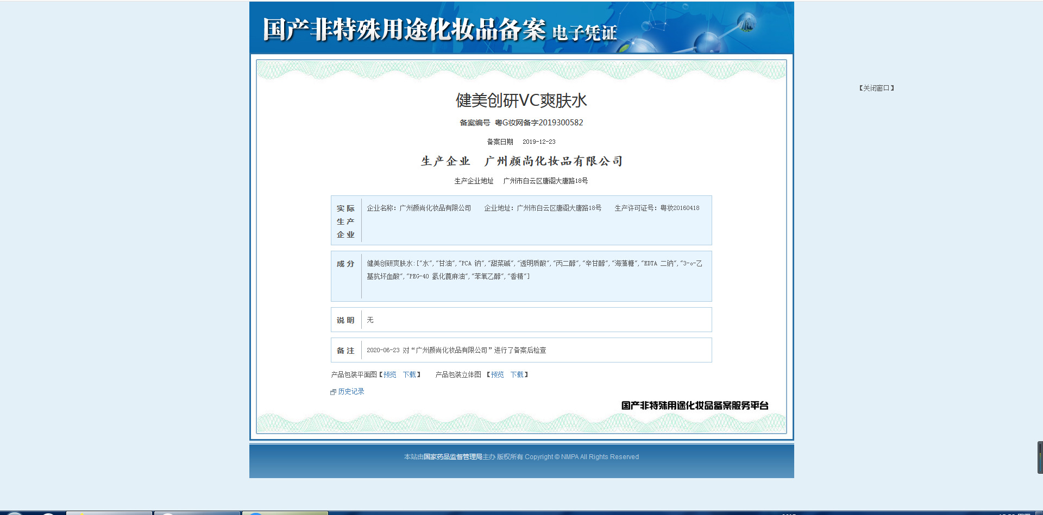
Task: Click the manufacturer name 广州颜尚化妆品有限公司 heading
Action: point(554,161)
